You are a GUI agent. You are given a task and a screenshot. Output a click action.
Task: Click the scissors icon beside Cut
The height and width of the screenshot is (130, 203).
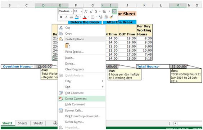pyautogui.click(x=61, y=28)
